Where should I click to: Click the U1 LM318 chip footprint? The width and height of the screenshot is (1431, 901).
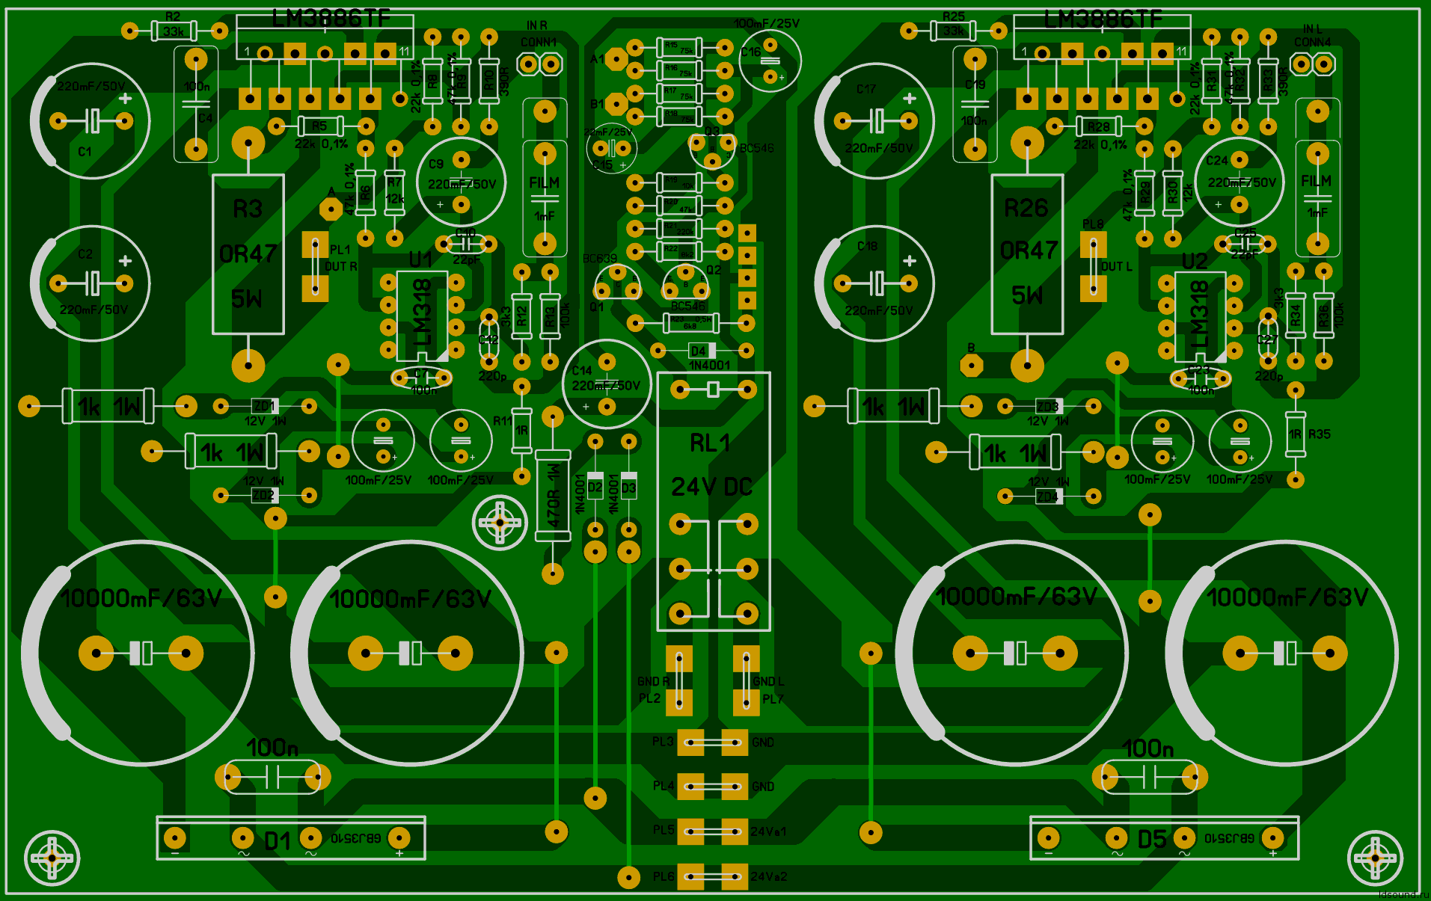423,316
